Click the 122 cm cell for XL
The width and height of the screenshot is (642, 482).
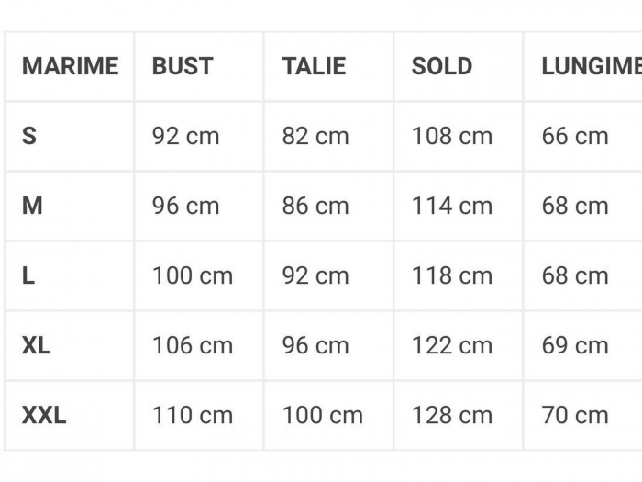(x=452, y=345)
